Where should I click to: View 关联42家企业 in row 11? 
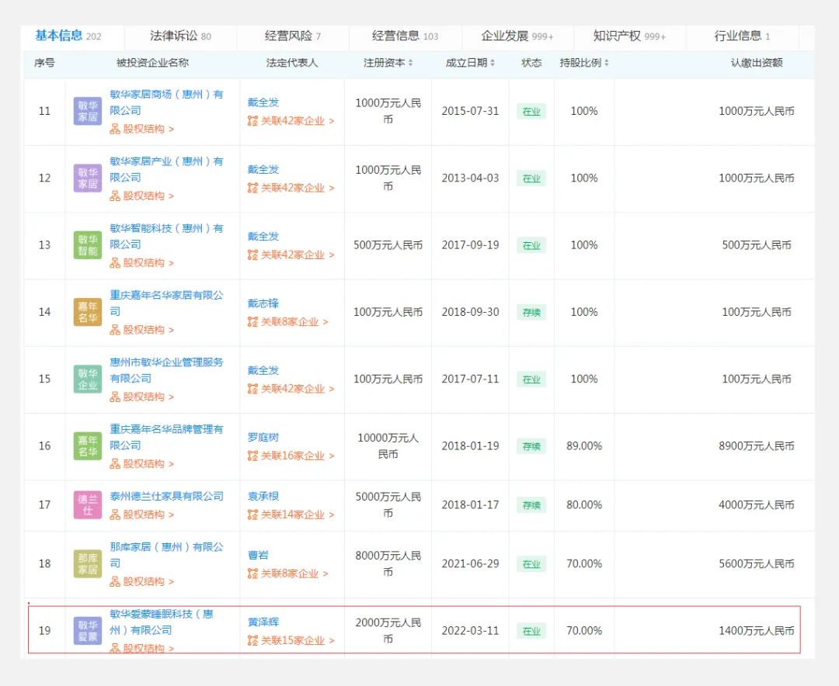[291, 121]
